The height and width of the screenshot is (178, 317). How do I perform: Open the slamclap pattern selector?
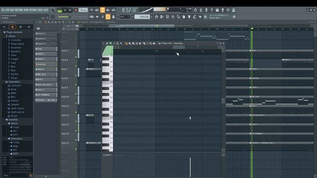142,17
